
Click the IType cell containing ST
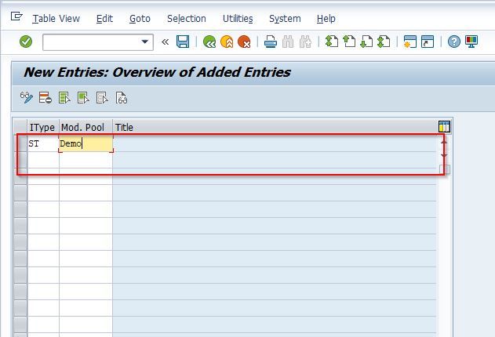coord(43,143)
